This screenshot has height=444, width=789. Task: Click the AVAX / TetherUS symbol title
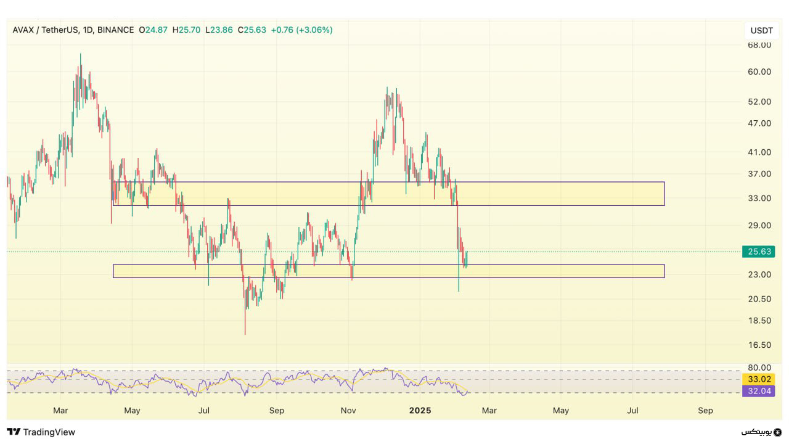46,30
